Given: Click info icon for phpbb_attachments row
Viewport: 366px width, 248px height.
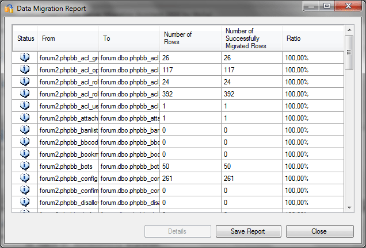Looking at the screenshot, I should pyautogui.click(x=25, y=118).
